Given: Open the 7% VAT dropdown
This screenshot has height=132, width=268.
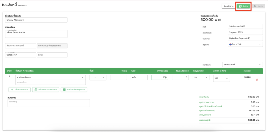Looking at the screenshot, I should coord(201,78).
